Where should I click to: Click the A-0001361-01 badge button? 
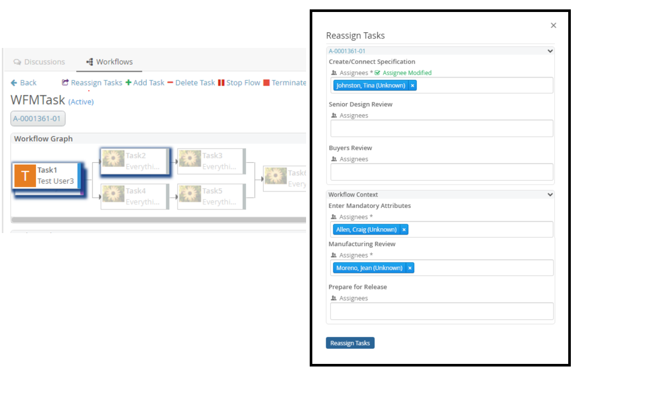tap(38, 119)
